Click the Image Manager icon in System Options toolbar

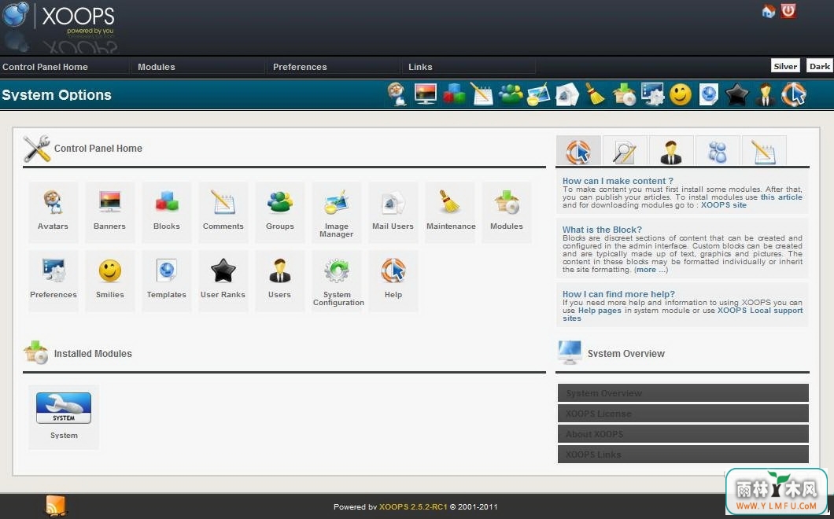tap(539, 94)
